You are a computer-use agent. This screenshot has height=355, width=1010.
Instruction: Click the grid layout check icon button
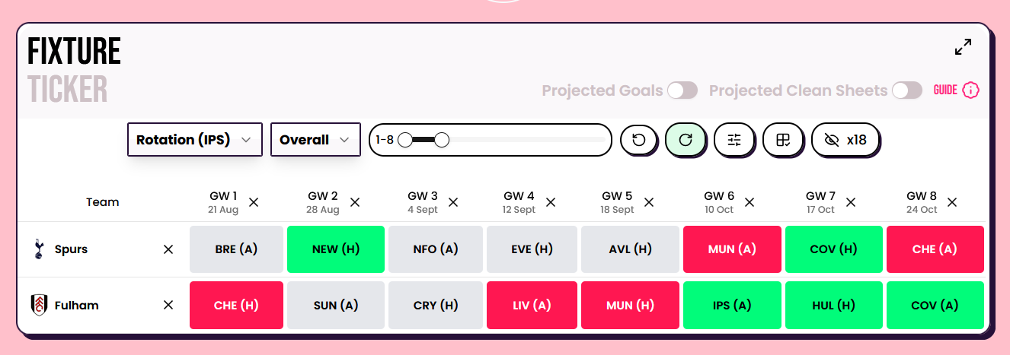point(783,140)
